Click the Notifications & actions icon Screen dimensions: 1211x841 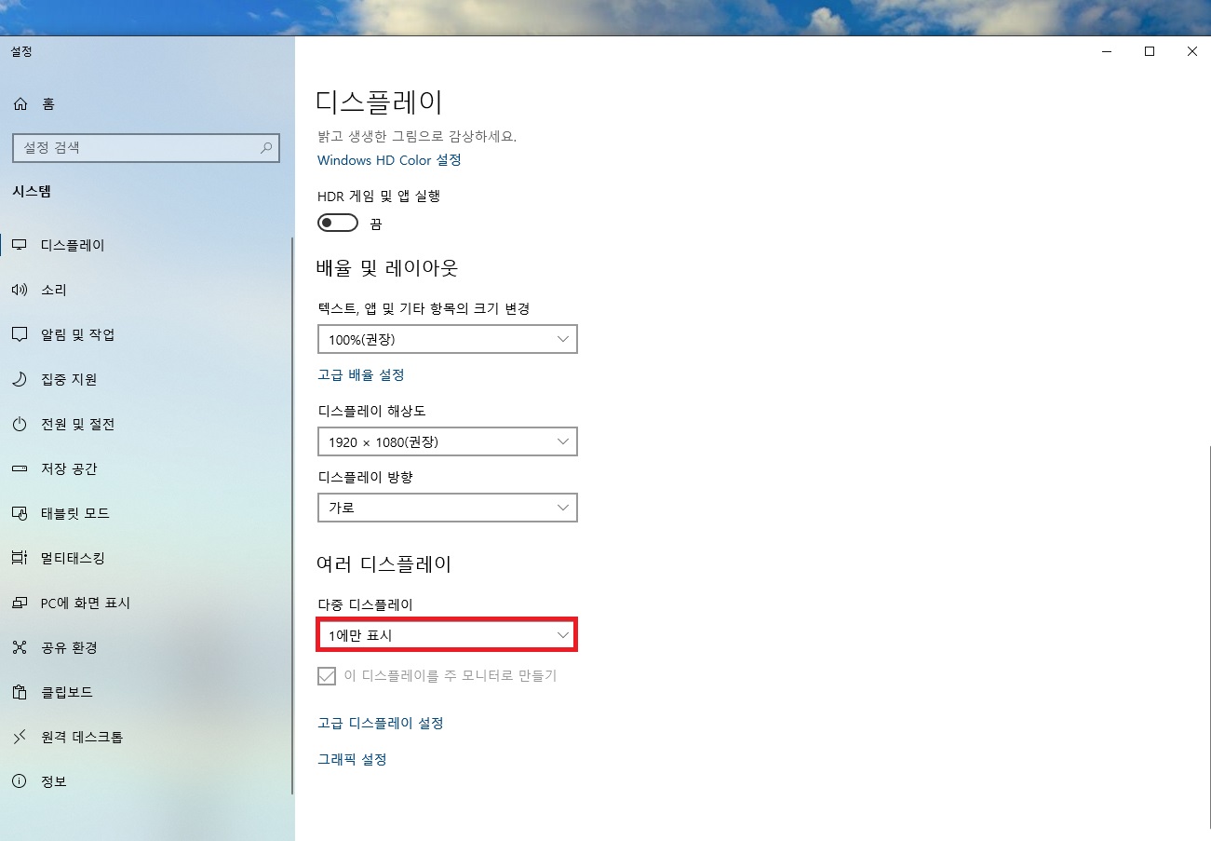click(x=20, y=334)
